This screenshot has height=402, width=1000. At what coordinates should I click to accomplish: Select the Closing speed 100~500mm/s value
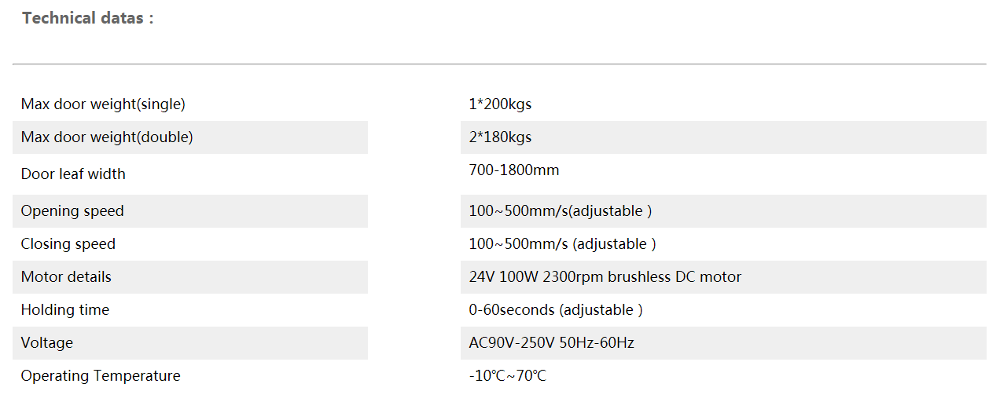[562, 244]
